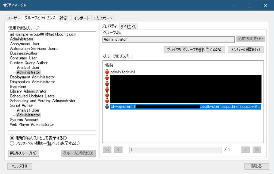
Task: Select Scheduling and Routing Administrator group
Action: coord(43,101)
